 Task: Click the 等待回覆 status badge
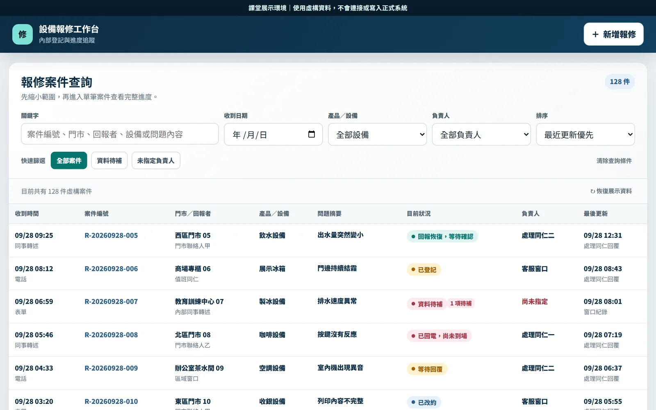tap(427, 369)
